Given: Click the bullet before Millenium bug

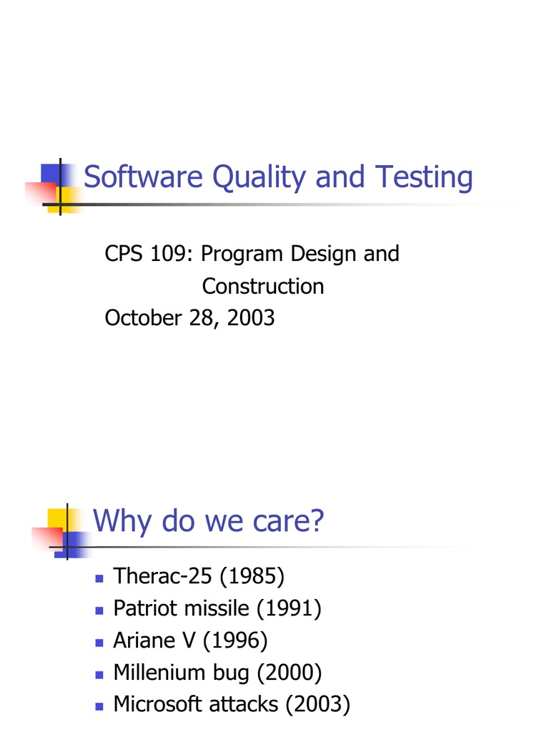Looking at the screenshot, I should tap(99, 674).
